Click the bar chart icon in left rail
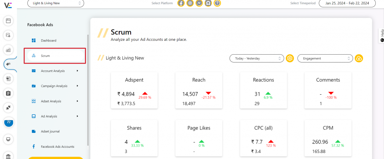Viewport: 384px width, 159px height. click(x=8, y=50)
